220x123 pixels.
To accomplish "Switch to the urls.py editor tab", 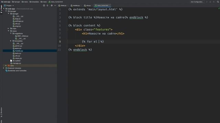I will [x=87, y=5].
